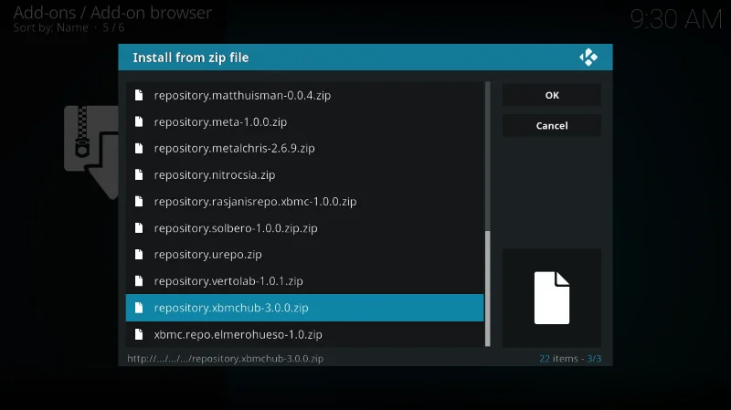Image resolution: width=731 pixels, height=410 pixels.
Task: Click file icon beside repository.matthuisman-0.0.4.zip
Action: (x=139, y=95)
